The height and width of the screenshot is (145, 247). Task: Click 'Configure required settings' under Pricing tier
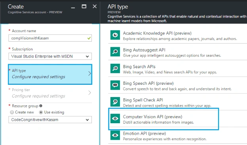(38, 96)
